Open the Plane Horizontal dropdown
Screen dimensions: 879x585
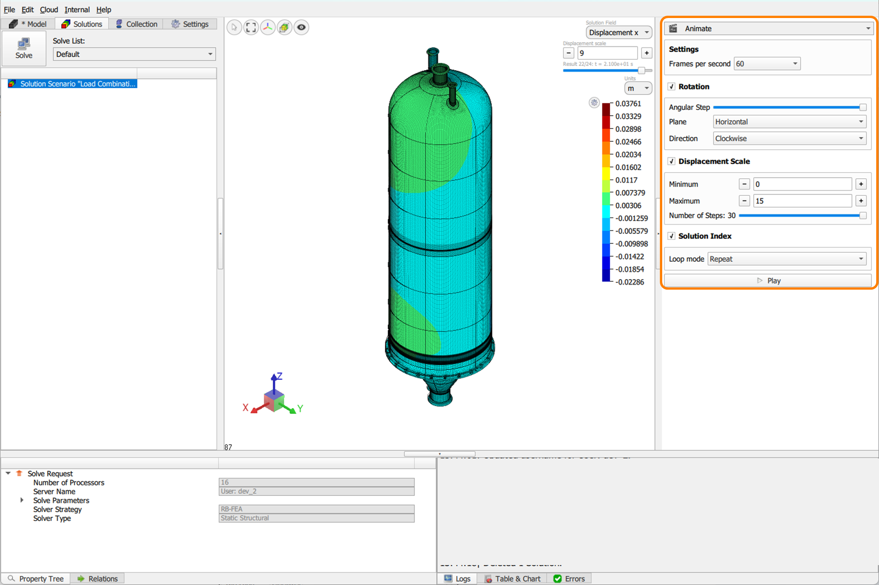point(790,122)
